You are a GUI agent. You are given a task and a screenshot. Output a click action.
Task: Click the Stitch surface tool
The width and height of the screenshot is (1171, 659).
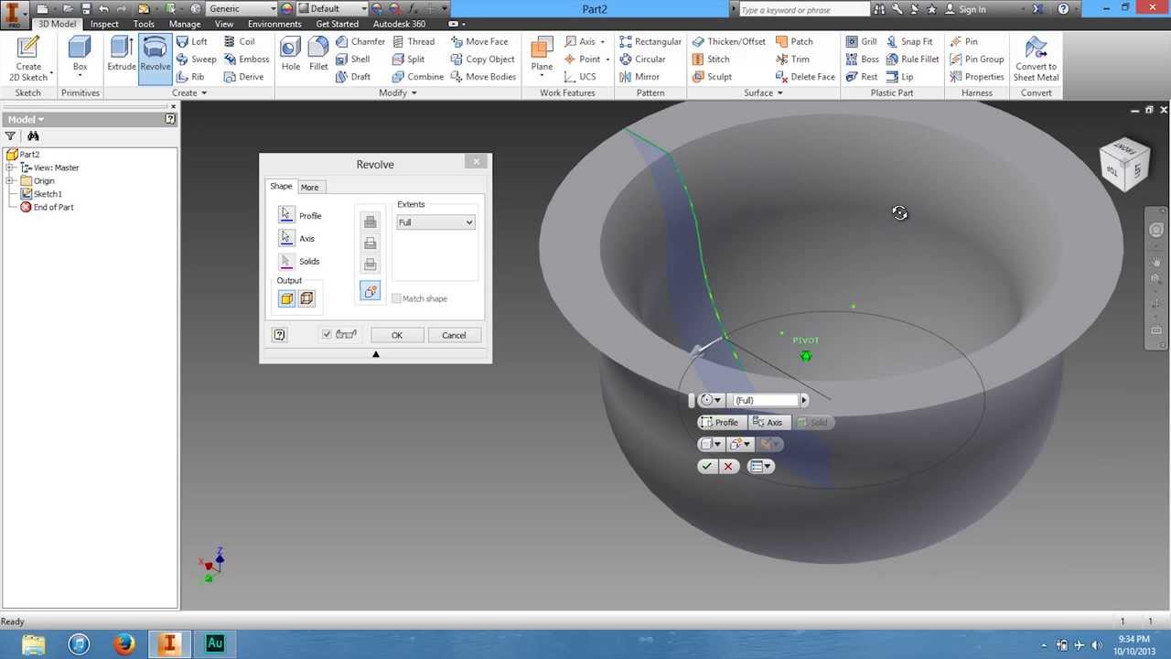click(x=710, y=59)
